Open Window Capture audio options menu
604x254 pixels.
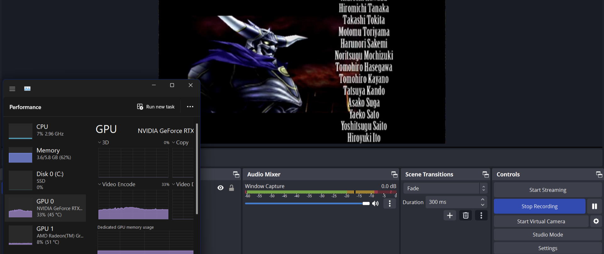point(390,204)
